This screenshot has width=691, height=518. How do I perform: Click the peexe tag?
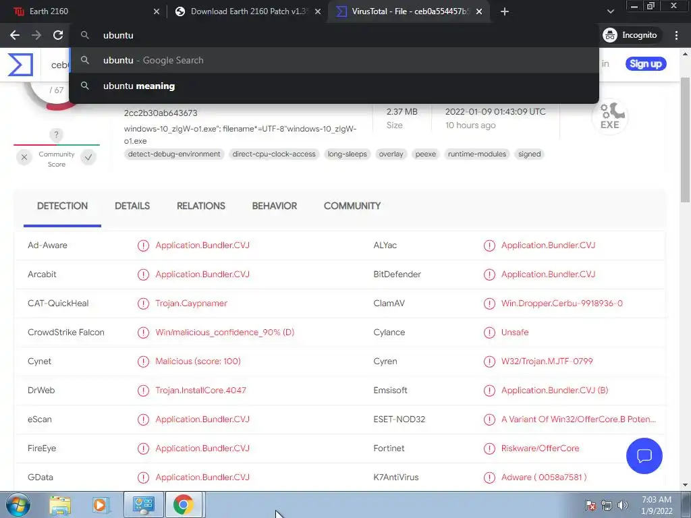[426, 154]
